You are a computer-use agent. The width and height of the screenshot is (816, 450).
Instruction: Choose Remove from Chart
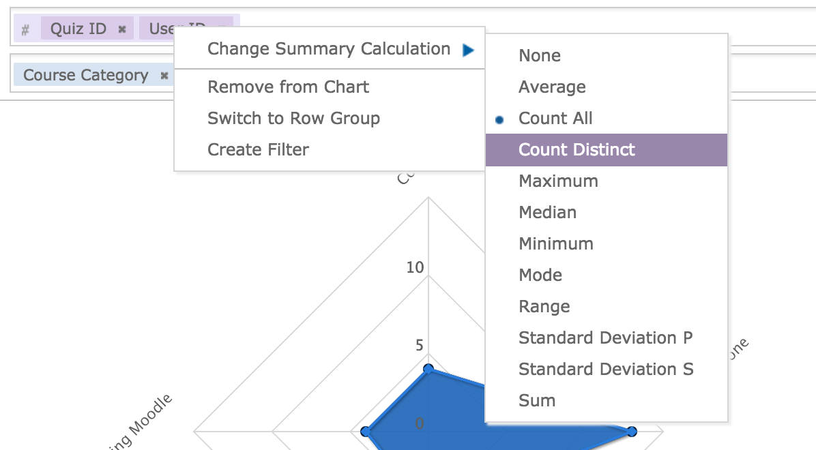point(288,87)
